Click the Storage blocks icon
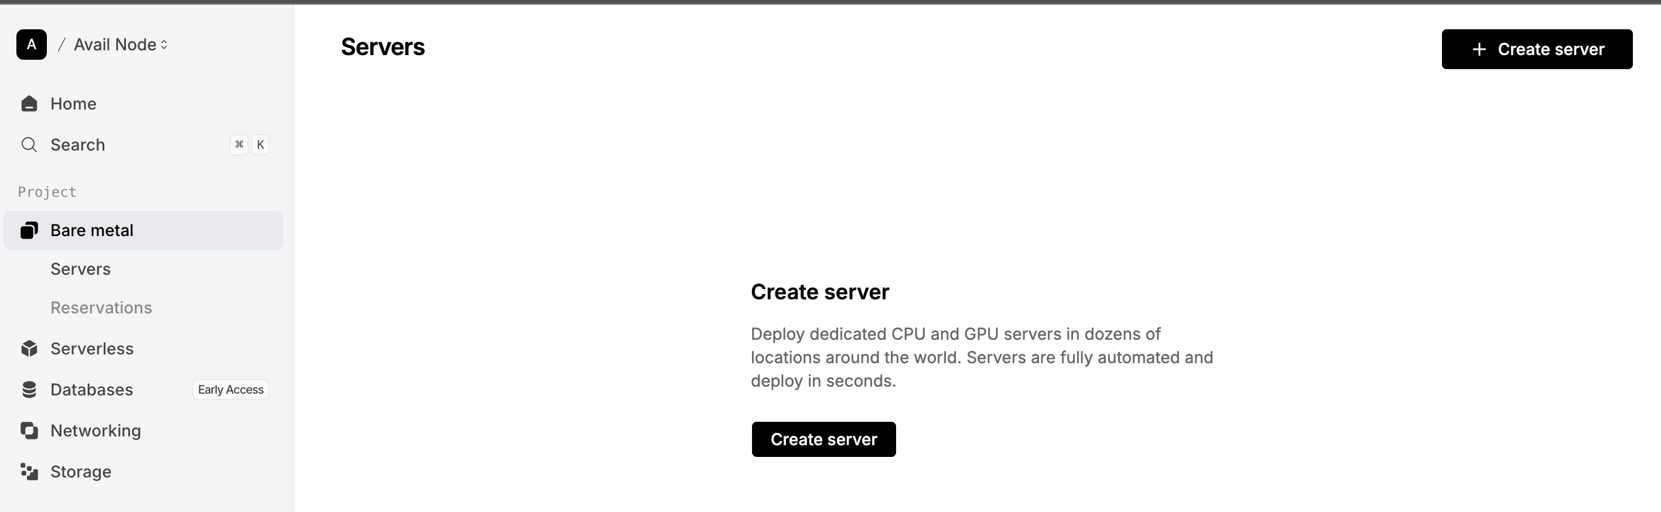1661x512 pixels. point(29,472)
